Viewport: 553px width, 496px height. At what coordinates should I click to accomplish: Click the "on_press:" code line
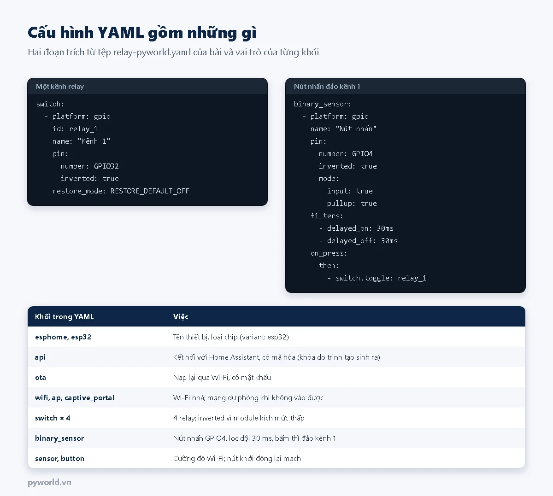point(329,253)
